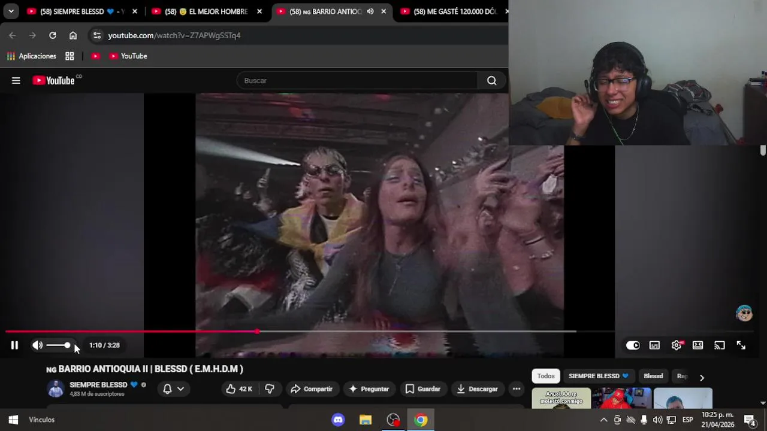Open ESP language input selector
The width and height of the screenshot is (767, 431).
[687, 420]
